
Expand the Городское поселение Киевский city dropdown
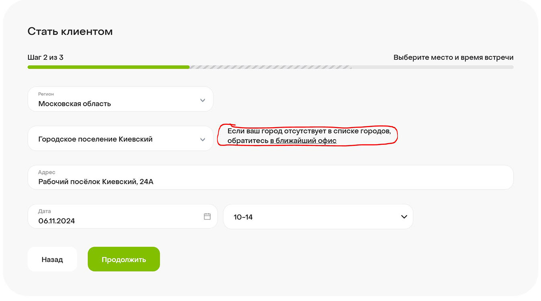point(120,139)
